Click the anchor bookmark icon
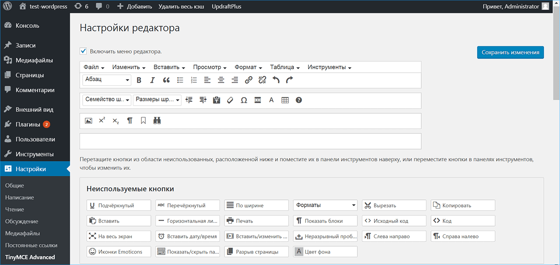560x265 pixels. [143, 121]
